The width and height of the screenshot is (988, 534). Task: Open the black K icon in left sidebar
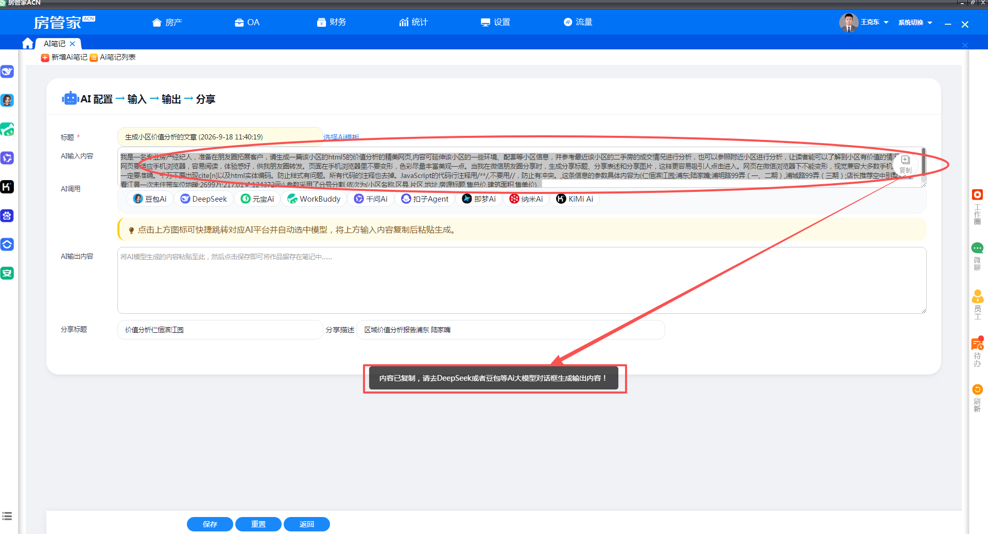click(7, 187)
